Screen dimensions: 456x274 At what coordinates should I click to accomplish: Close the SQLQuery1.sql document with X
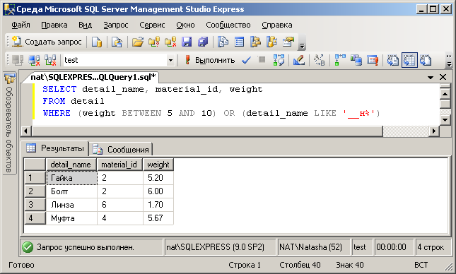coord(443,77)
